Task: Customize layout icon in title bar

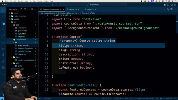Action: point(175,5)
